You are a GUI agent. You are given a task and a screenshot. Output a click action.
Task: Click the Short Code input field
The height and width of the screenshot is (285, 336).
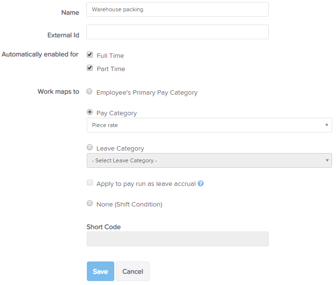(178, 239)
